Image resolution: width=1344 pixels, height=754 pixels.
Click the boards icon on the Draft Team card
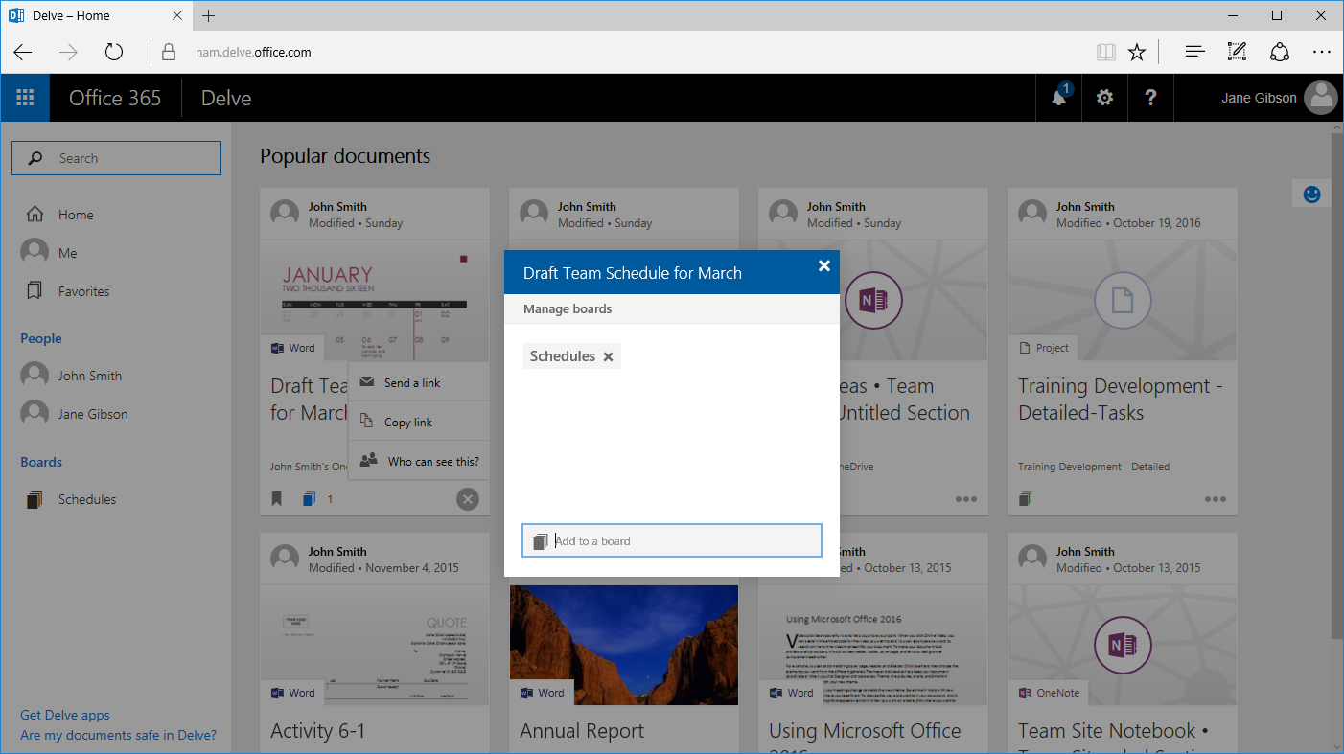[309, 499]
